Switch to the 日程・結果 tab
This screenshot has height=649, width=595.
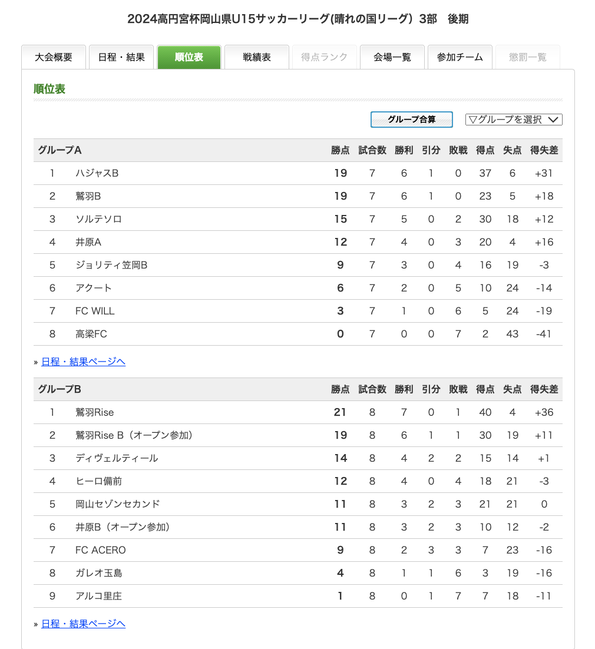(x=121, y=57)
